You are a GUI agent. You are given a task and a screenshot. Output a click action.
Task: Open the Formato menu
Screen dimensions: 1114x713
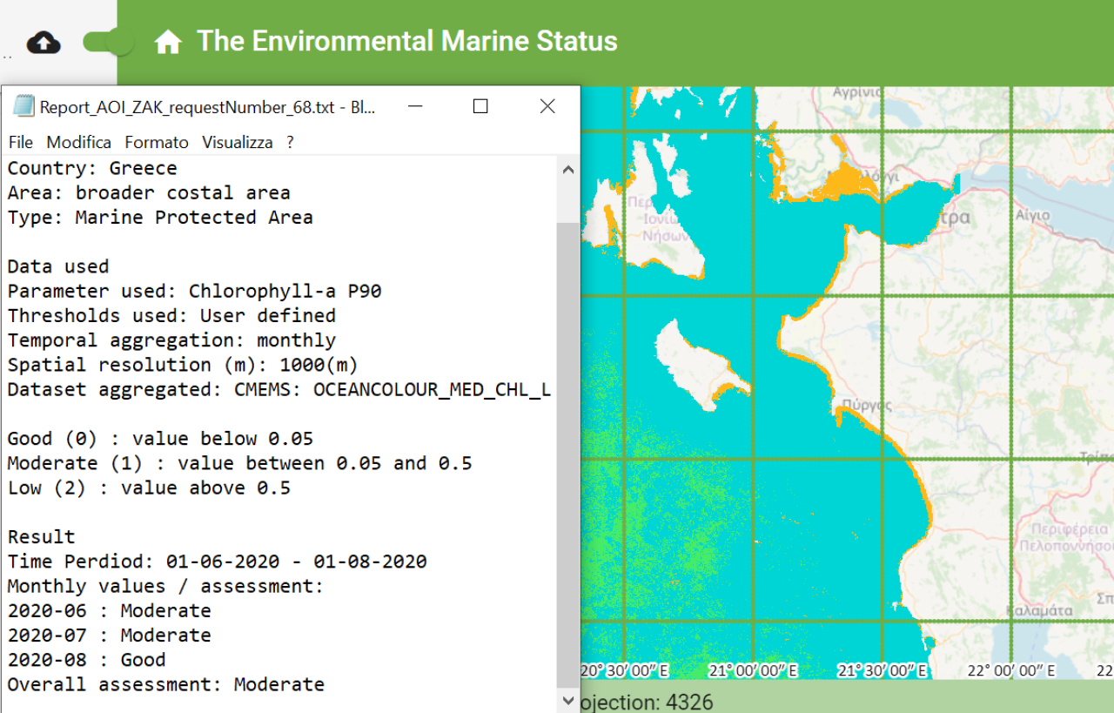tap(156, 142)
